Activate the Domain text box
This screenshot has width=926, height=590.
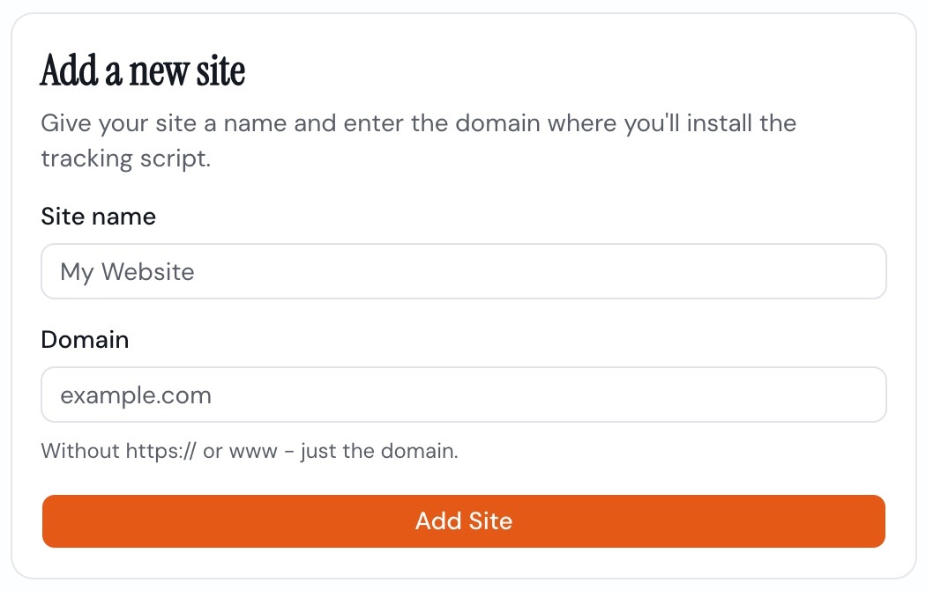coord(463,395)
